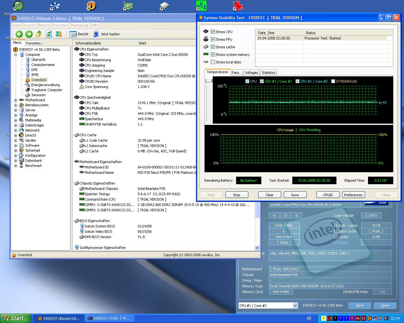
Task: Toggle Stress FPU checkbox
Action: [213, 39]
